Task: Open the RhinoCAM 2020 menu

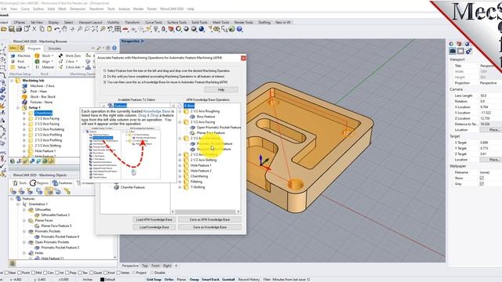Action: pyautogui.click(x=171, y=9)
